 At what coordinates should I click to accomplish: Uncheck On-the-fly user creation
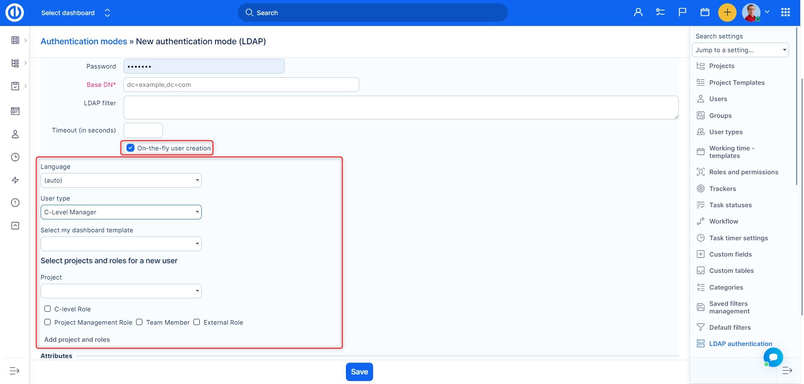(x=131, y=148)
